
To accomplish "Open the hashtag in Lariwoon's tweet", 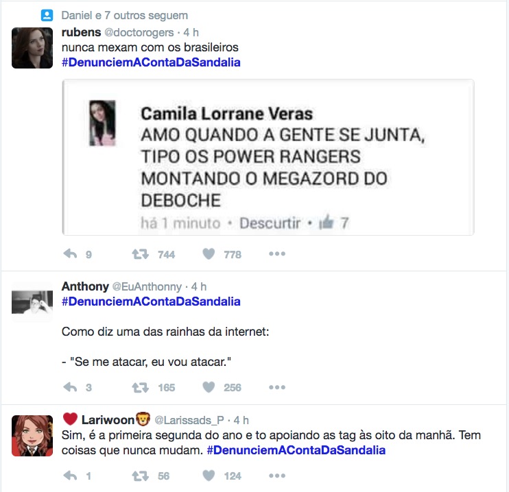I will (x=296, y=450).
